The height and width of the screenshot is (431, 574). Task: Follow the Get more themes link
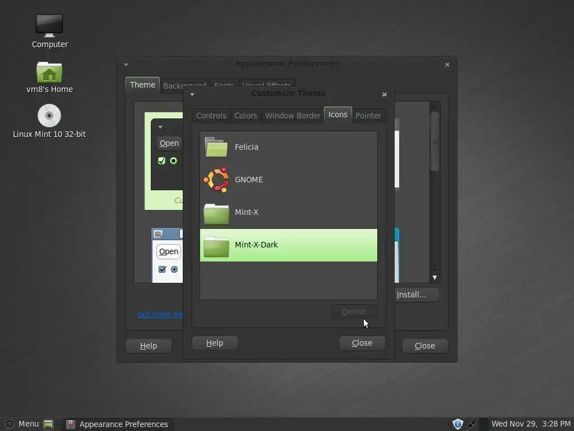(x=160, y=314)
